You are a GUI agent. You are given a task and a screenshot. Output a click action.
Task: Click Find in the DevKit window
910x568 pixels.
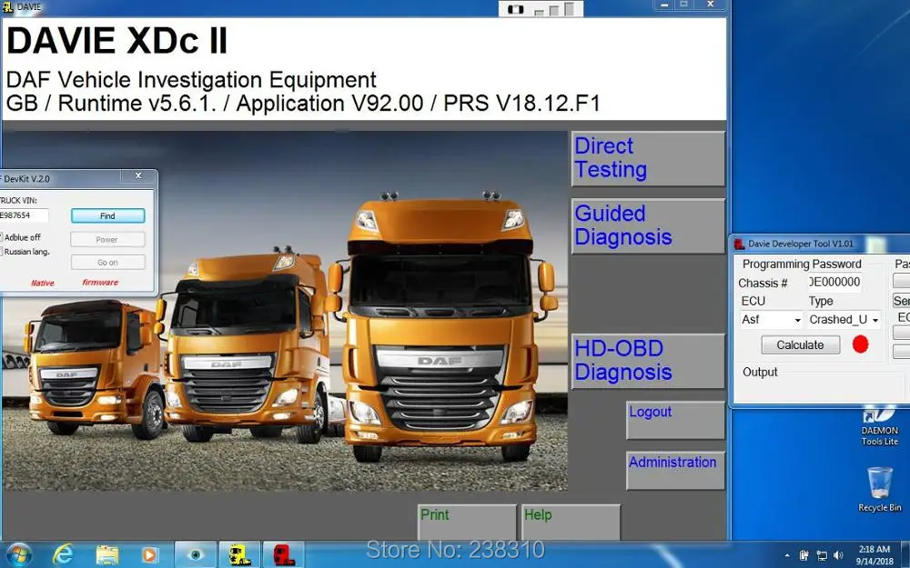pyautogui.click(x=108, y=215)
